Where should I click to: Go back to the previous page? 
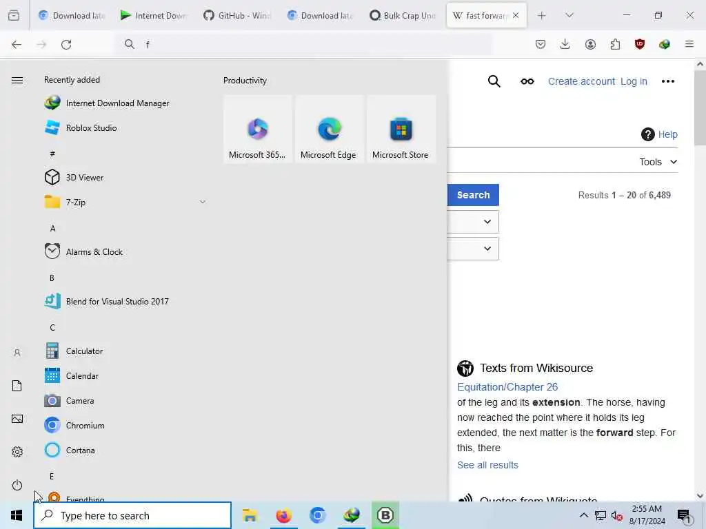[17, 44]
